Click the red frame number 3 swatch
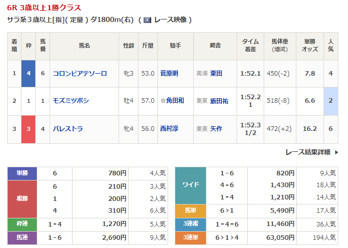The width and height of the screenshot is (348, 248). (28, 129)
